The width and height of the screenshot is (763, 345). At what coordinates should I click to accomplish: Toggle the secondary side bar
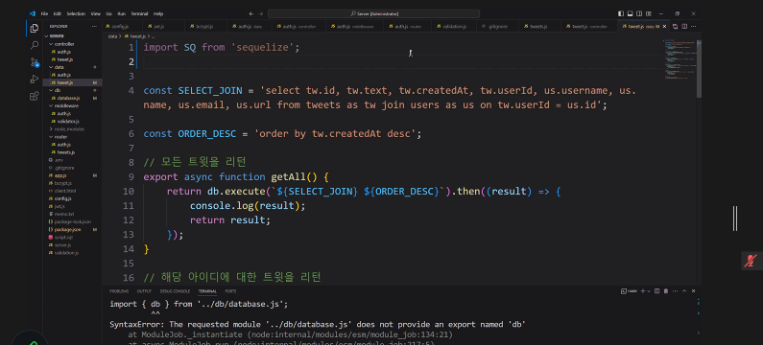pos(639,13)
